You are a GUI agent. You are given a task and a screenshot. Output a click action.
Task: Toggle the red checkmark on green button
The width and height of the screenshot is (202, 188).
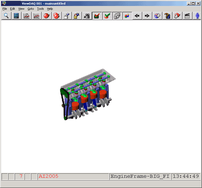[97, 16]
